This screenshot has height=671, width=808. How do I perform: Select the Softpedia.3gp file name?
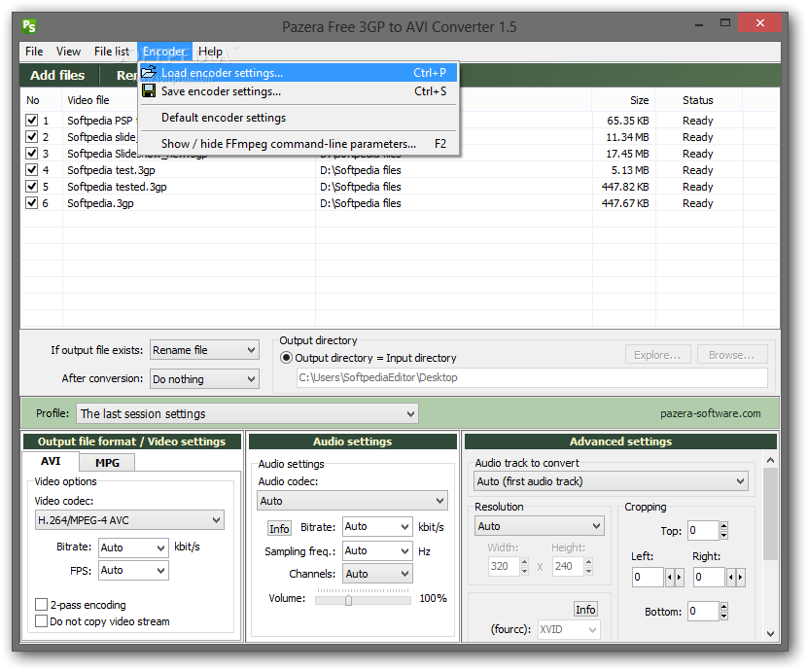click(x=100, y=203)
